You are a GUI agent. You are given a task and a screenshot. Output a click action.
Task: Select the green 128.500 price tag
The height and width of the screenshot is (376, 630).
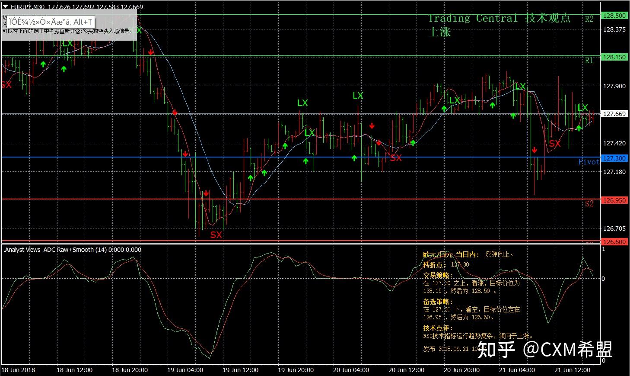pos(614,15)
